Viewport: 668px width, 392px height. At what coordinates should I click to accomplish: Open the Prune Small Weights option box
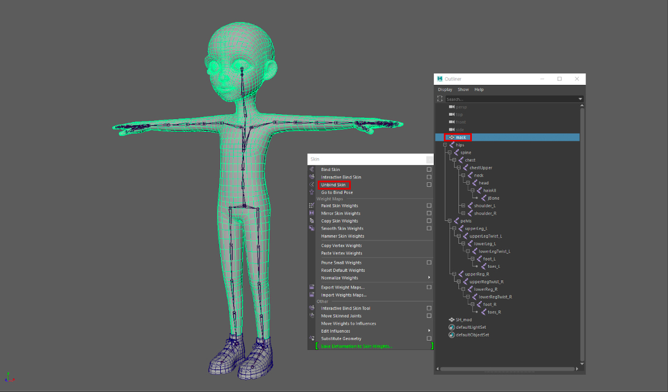429,262
